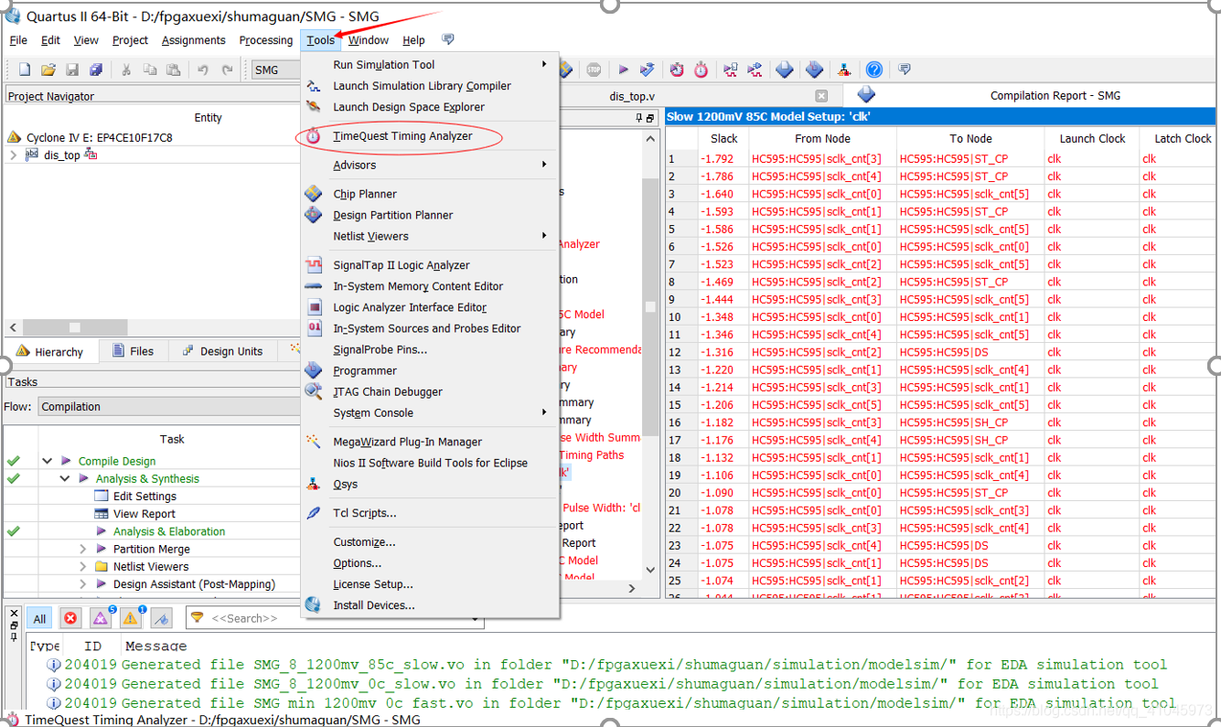Click the Start Compilation play icon

[623, 69]
